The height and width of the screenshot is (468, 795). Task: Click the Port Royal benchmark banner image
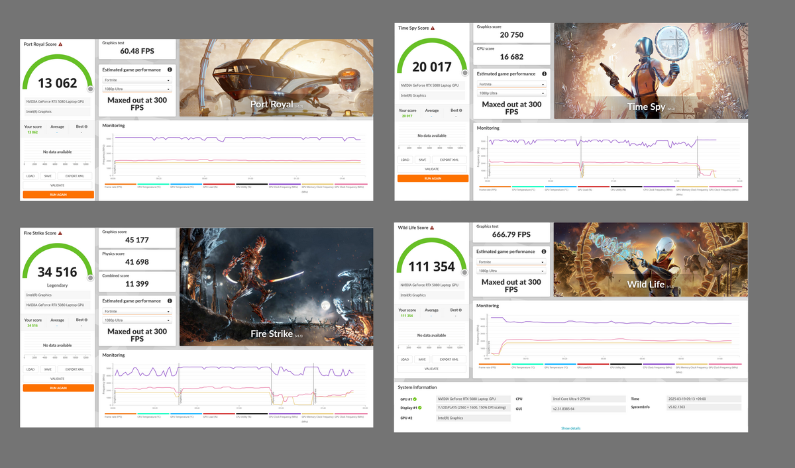(x=276, y=79)
